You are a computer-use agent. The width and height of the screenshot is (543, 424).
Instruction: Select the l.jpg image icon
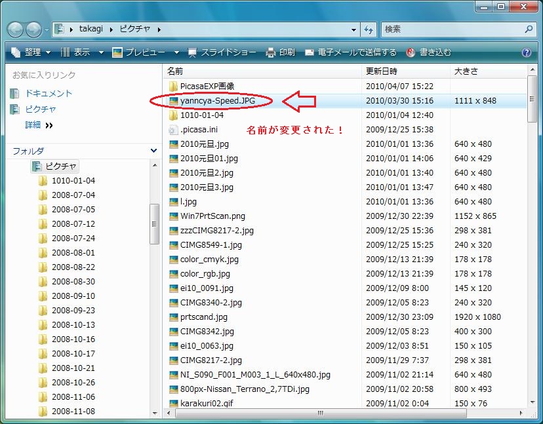(173, 202)
